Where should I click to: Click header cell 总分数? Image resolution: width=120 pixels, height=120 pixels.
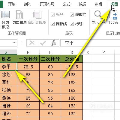click(x=72, y=59)
